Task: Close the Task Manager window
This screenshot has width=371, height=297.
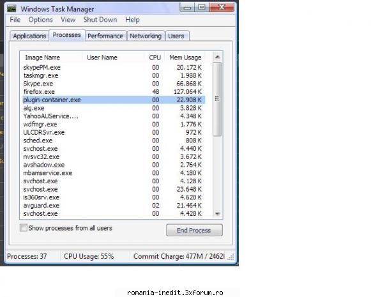Action: tap(222, 7)
